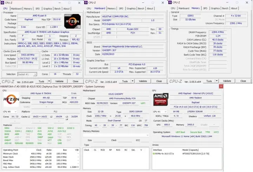
Task: Click the memory Type field DDR5
Action: [x=190, y=16]
